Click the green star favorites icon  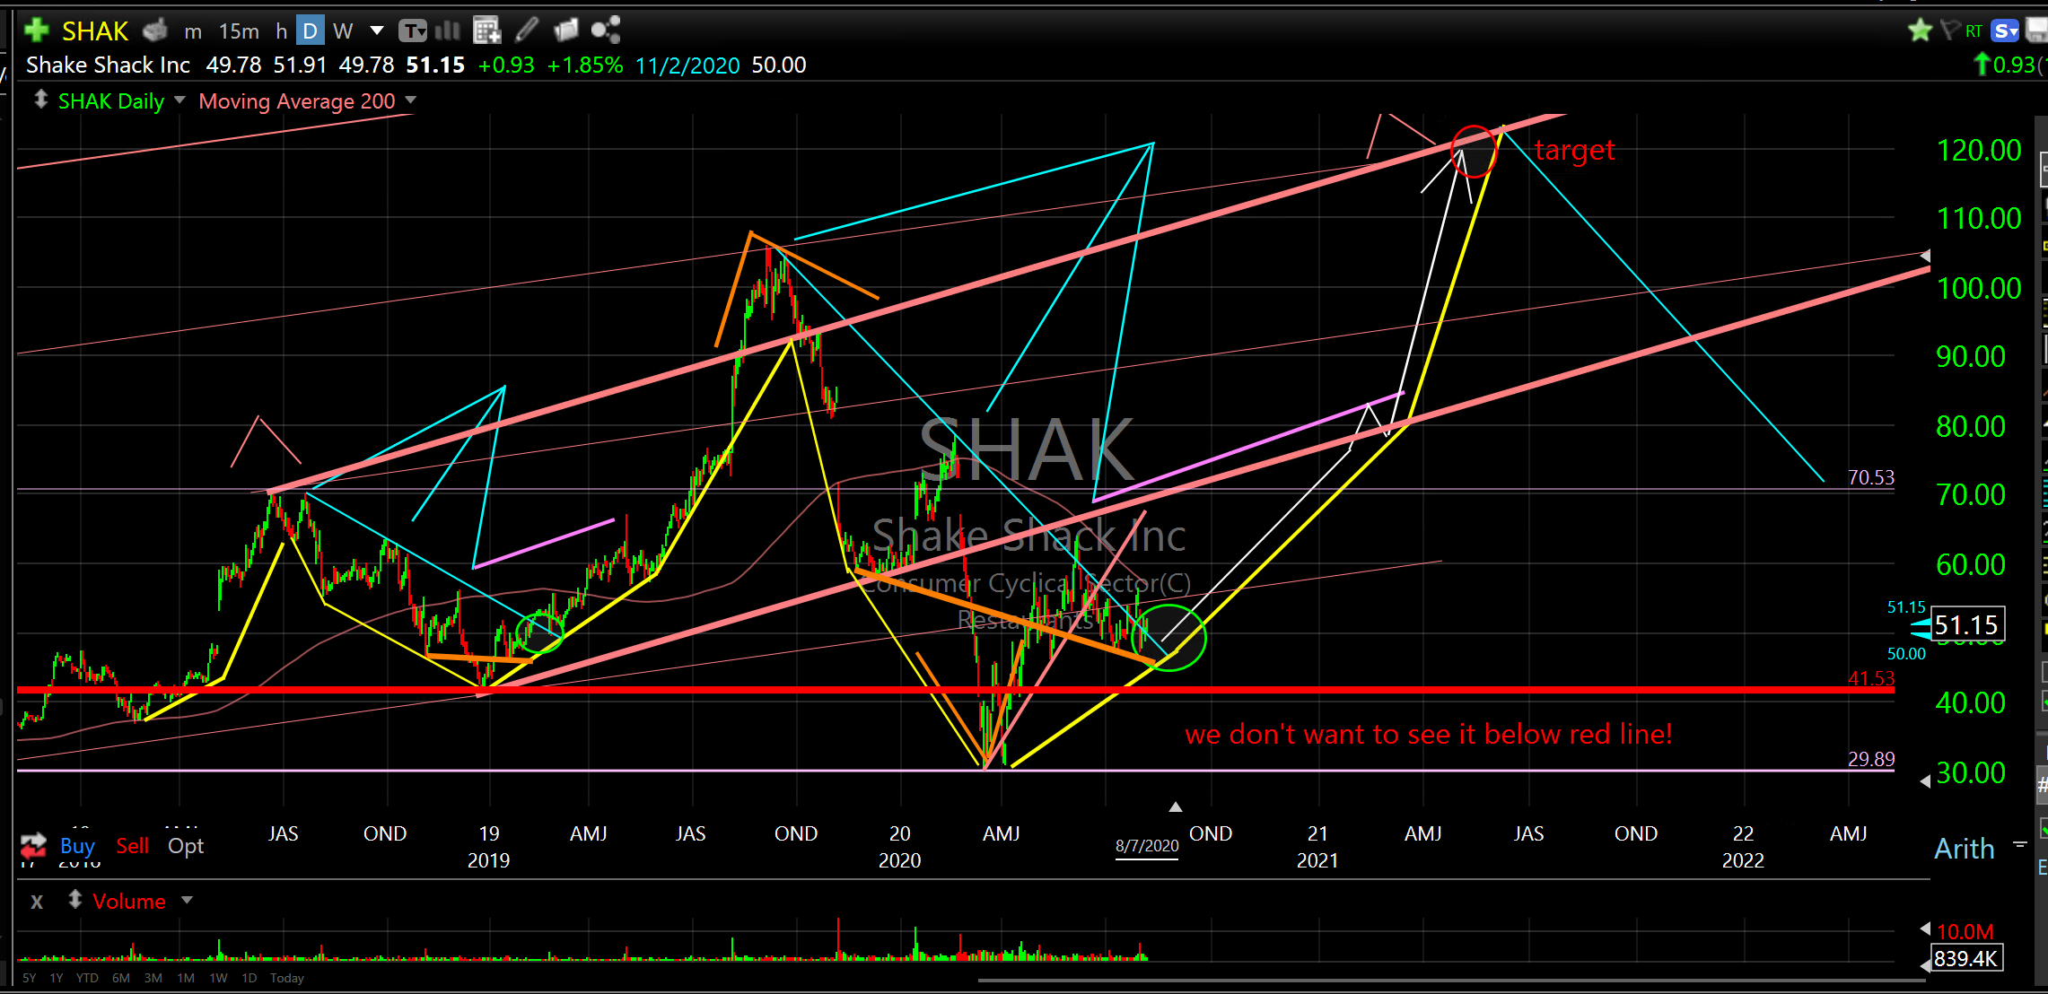(x=1920, y=31)
